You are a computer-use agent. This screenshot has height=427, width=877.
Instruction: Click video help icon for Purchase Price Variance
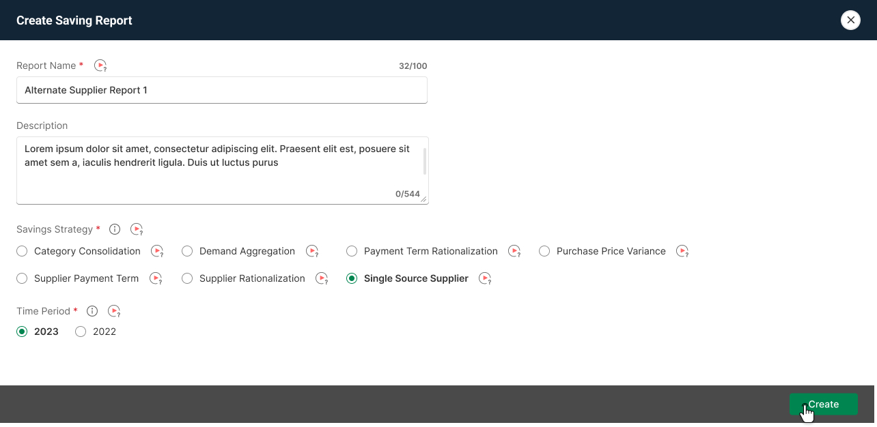pos(682,251)
